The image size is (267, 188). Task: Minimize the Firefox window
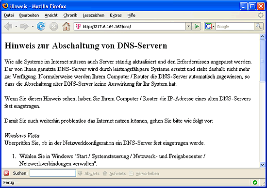[244, 6]
